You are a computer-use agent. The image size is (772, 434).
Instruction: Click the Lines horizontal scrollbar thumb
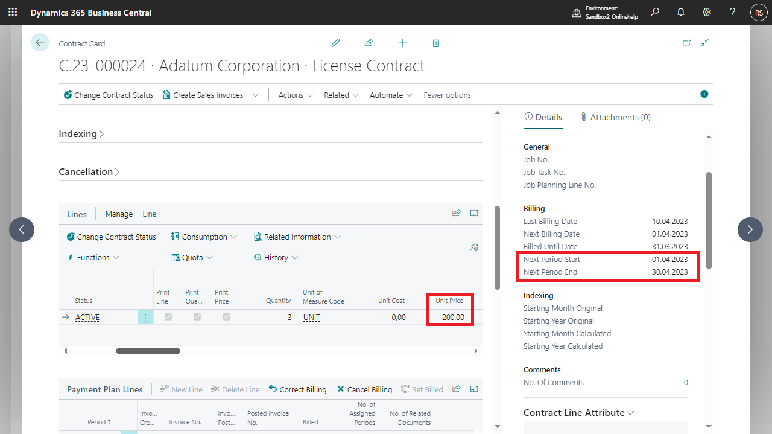pos(148,351)
